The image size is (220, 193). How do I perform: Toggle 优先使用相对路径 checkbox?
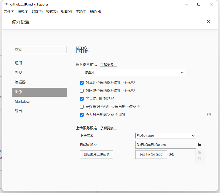click(82, 99)
